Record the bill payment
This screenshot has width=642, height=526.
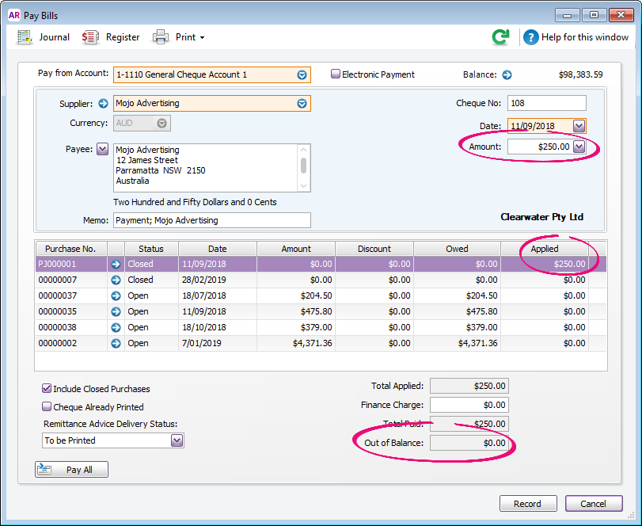click(528, 503)
